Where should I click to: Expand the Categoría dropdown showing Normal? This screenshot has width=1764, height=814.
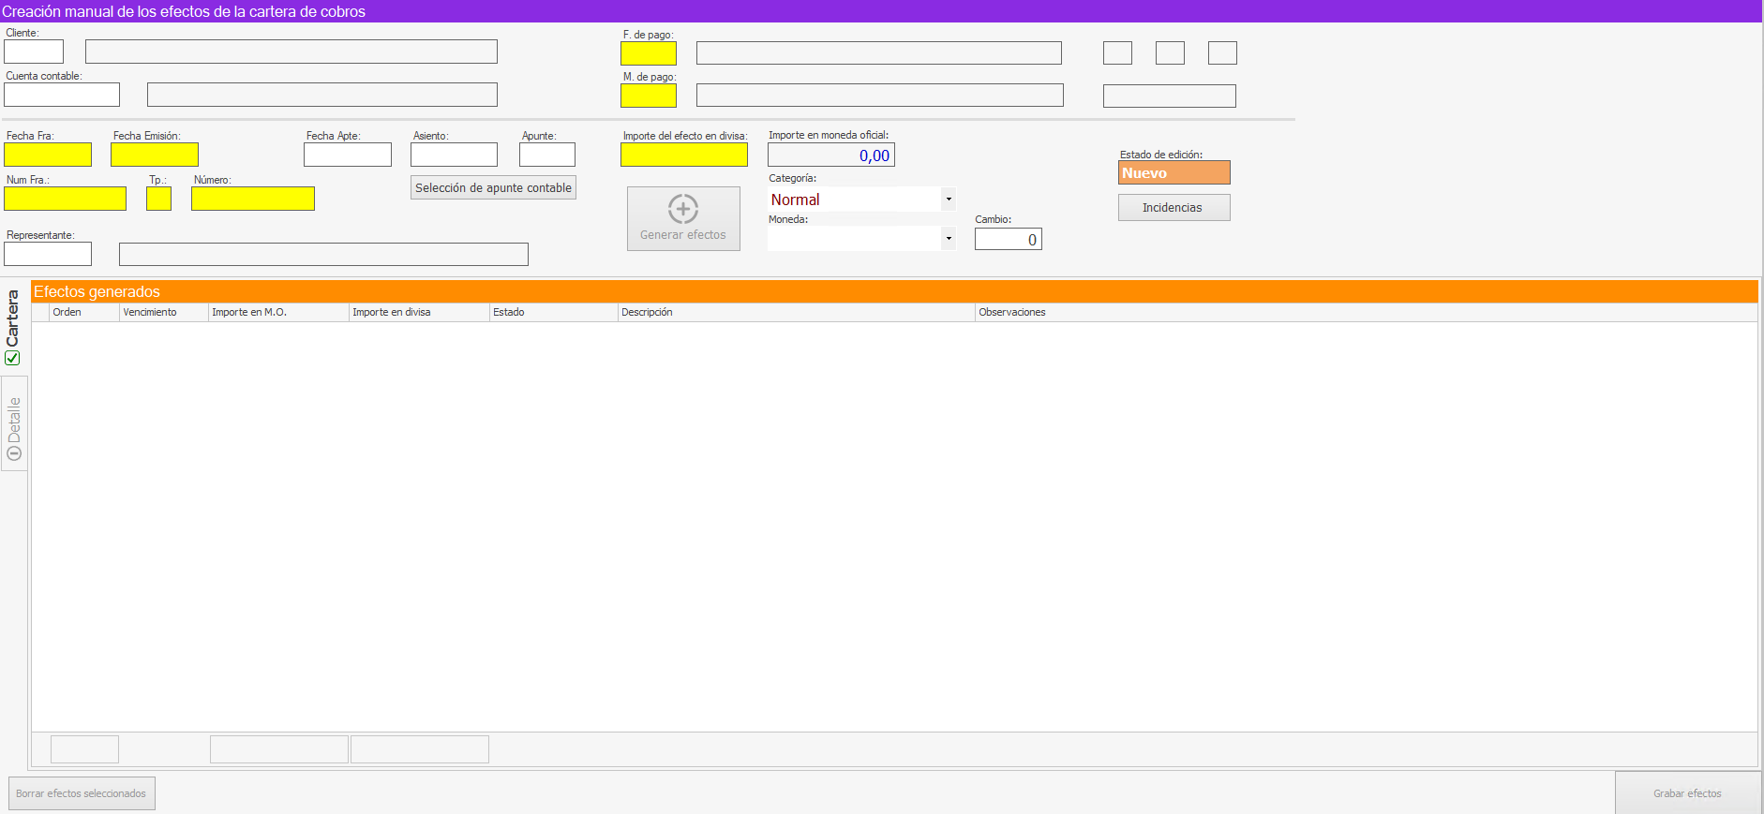pyautogui.click(x=949, y=200)
